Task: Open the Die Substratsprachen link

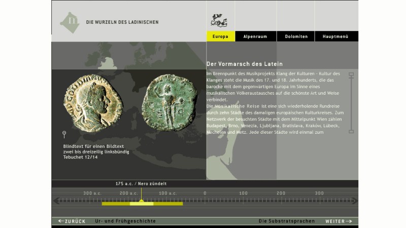Action: 286,221
